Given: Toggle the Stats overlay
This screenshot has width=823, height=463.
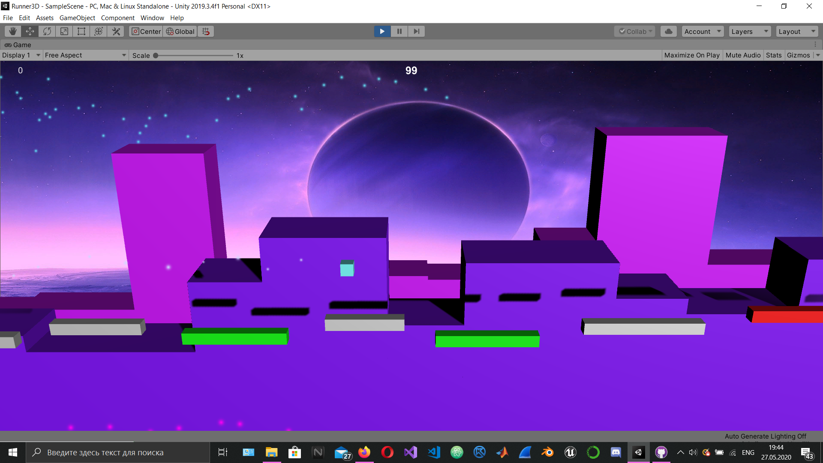Looking at the screenshot, I should pyautogui.click(x=773, y=55).
